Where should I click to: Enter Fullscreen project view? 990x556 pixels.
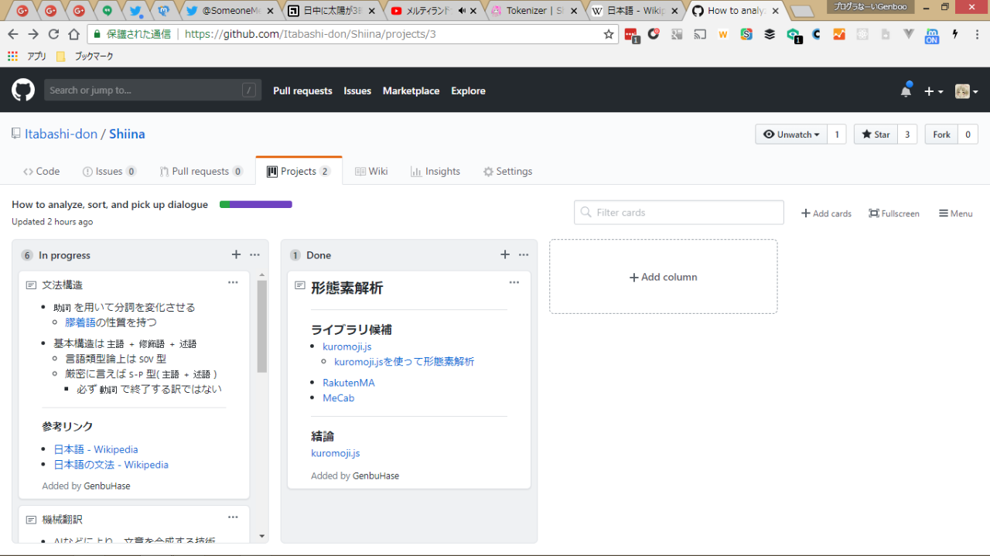point(894,213)
